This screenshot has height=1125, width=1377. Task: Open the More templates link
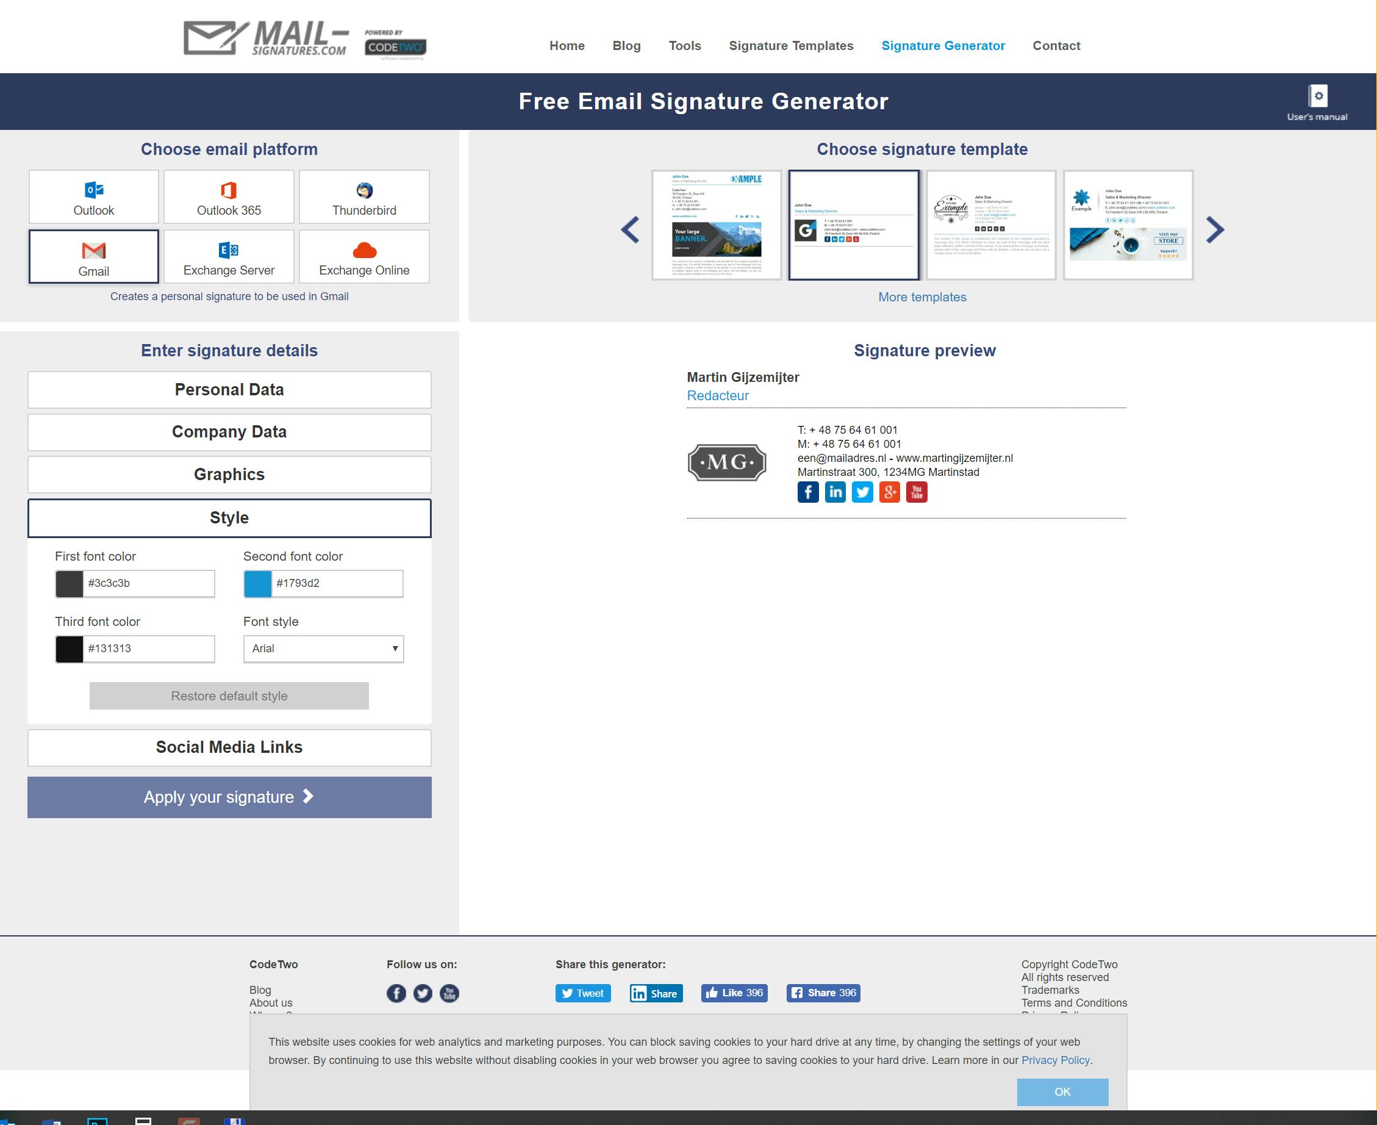click(x=921, y=297)
